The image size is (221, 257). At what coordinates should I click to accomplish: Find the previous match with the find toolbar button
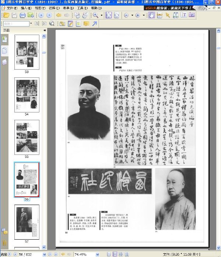[37, 24]
